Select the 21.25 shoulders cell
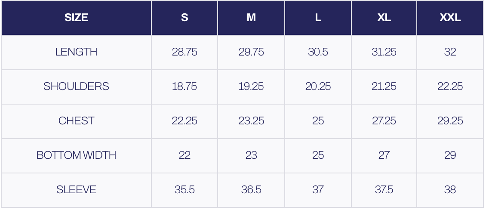 384,86
